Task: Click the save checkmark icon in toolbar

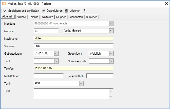Action: (x=5, y=11)
